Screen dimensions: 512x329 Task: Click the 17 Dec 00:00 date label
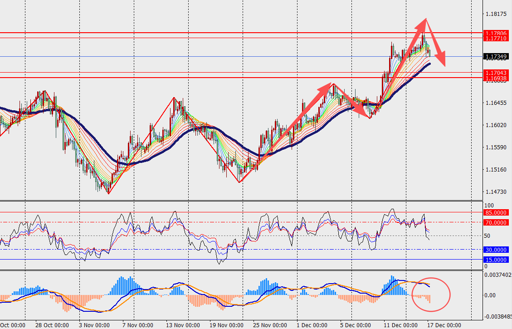444,325
